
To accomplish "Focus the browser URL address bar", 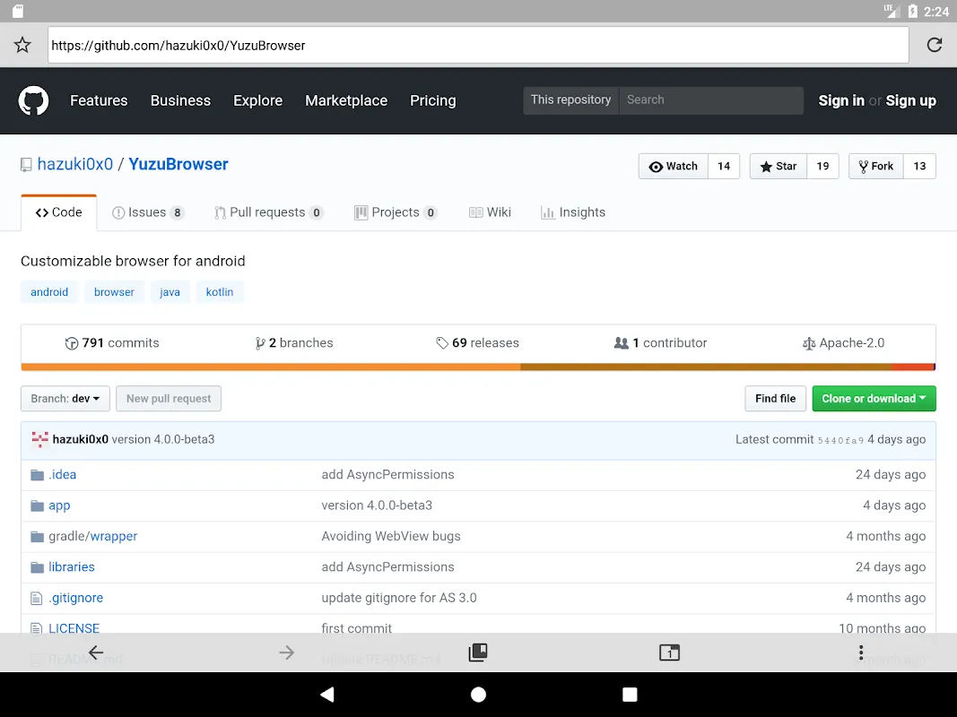I will click(479, 45).
